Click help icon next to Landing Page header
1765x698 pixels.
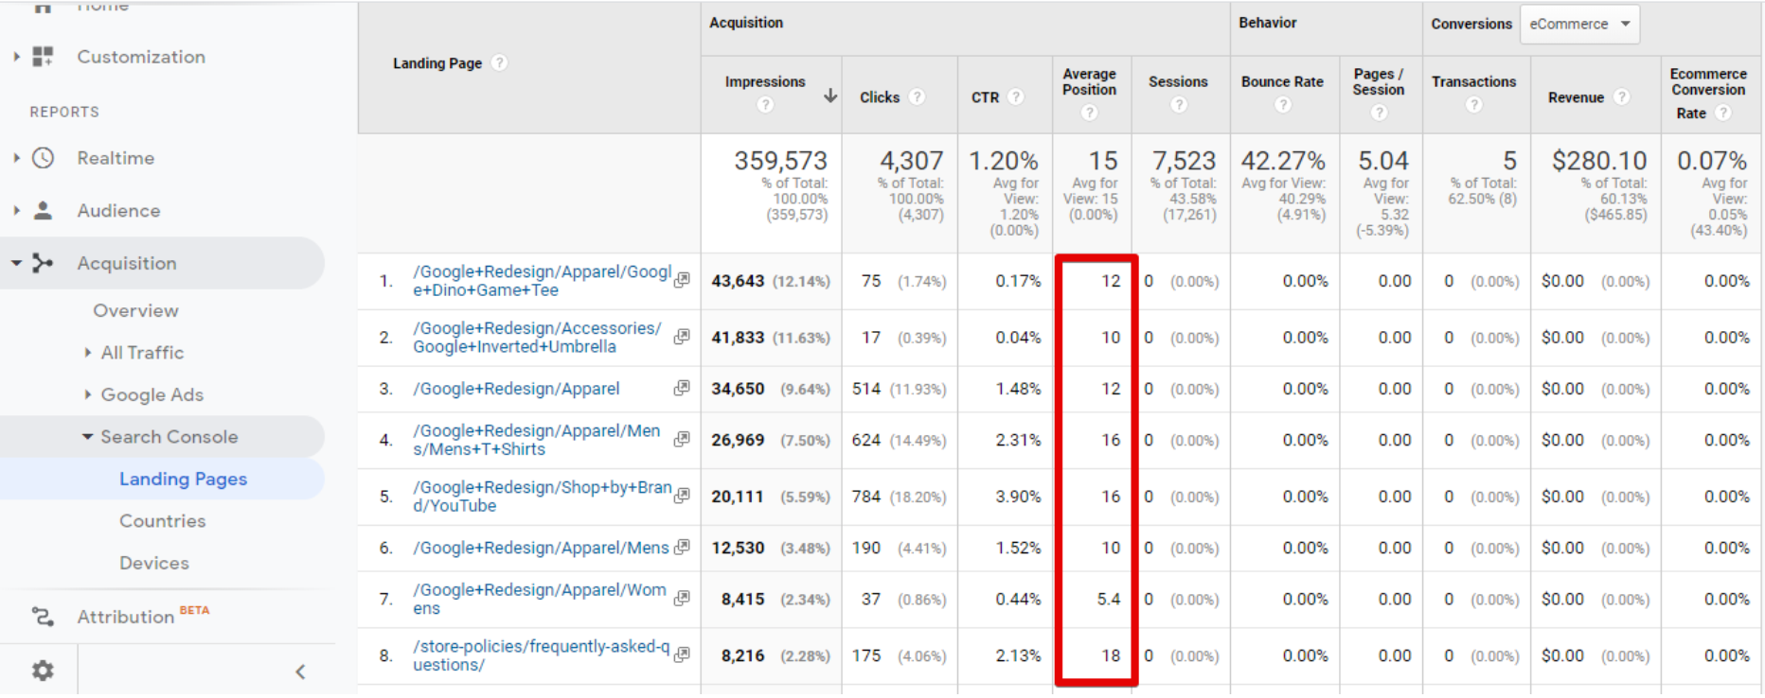click(499, 63)
